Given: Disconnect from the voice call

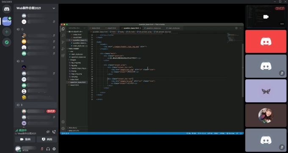Looking at the screenshot, I should tap(54, 132).
